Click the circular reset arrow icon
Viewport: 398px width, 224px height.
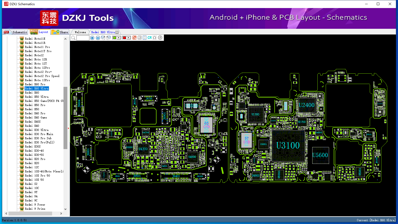(x=160, y=38)
